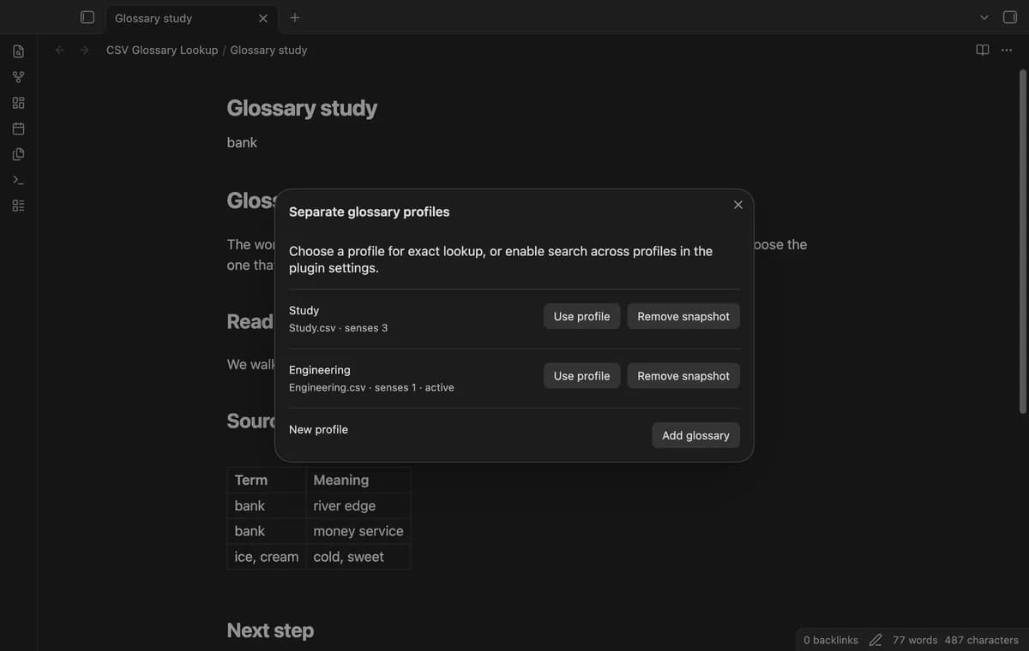The width and height of the screenshot is (1029, 651).
Task: Click the Separate glossary profiles heading
Action: [369, 212]
